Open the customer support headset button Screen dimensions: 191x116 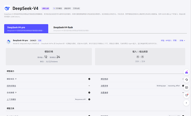coord(187,80)
